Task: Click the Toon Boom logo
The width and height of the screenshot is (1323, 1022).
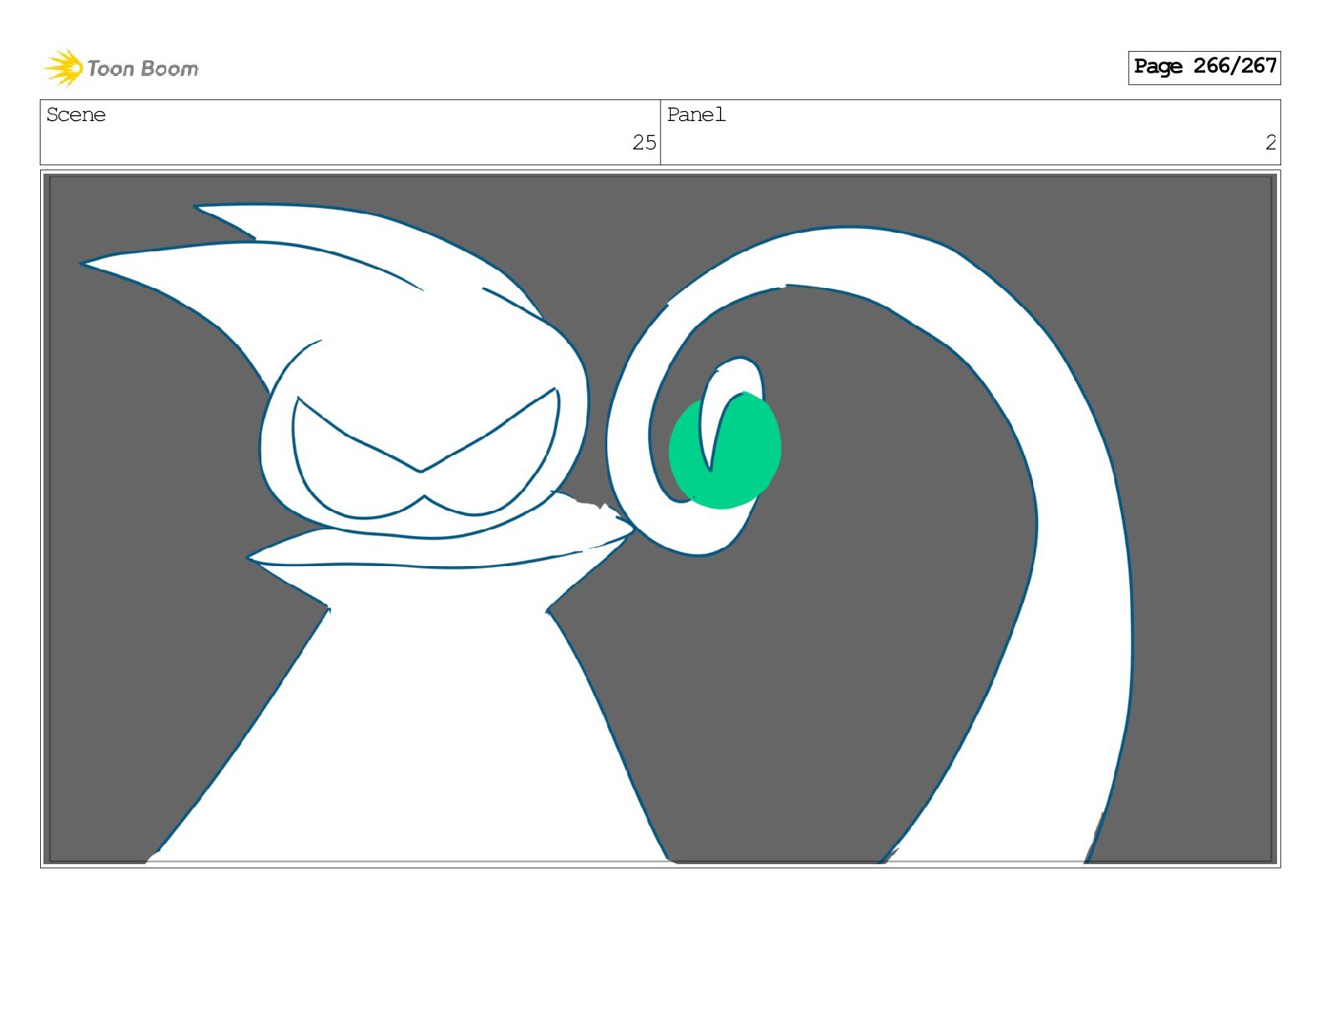Action: click(121, 68)
